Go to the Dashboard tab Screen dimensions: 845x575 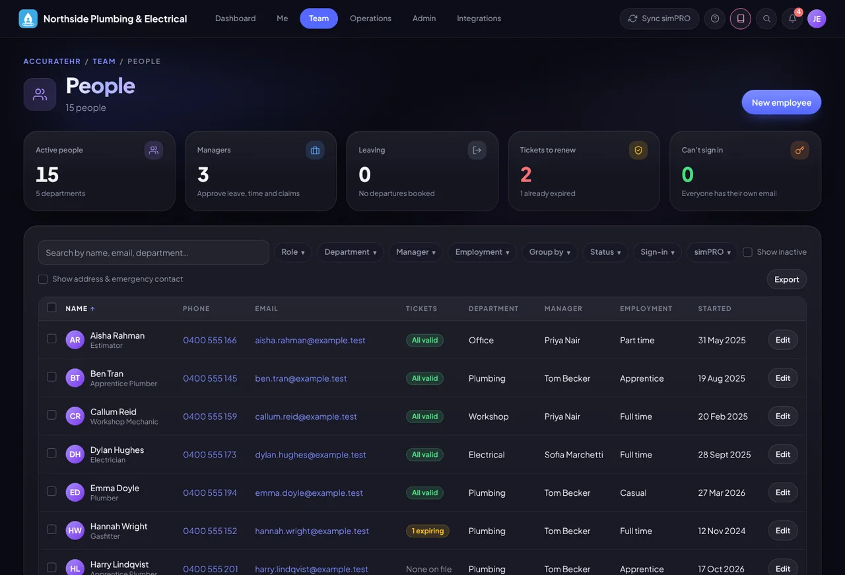tap(235, 18)
